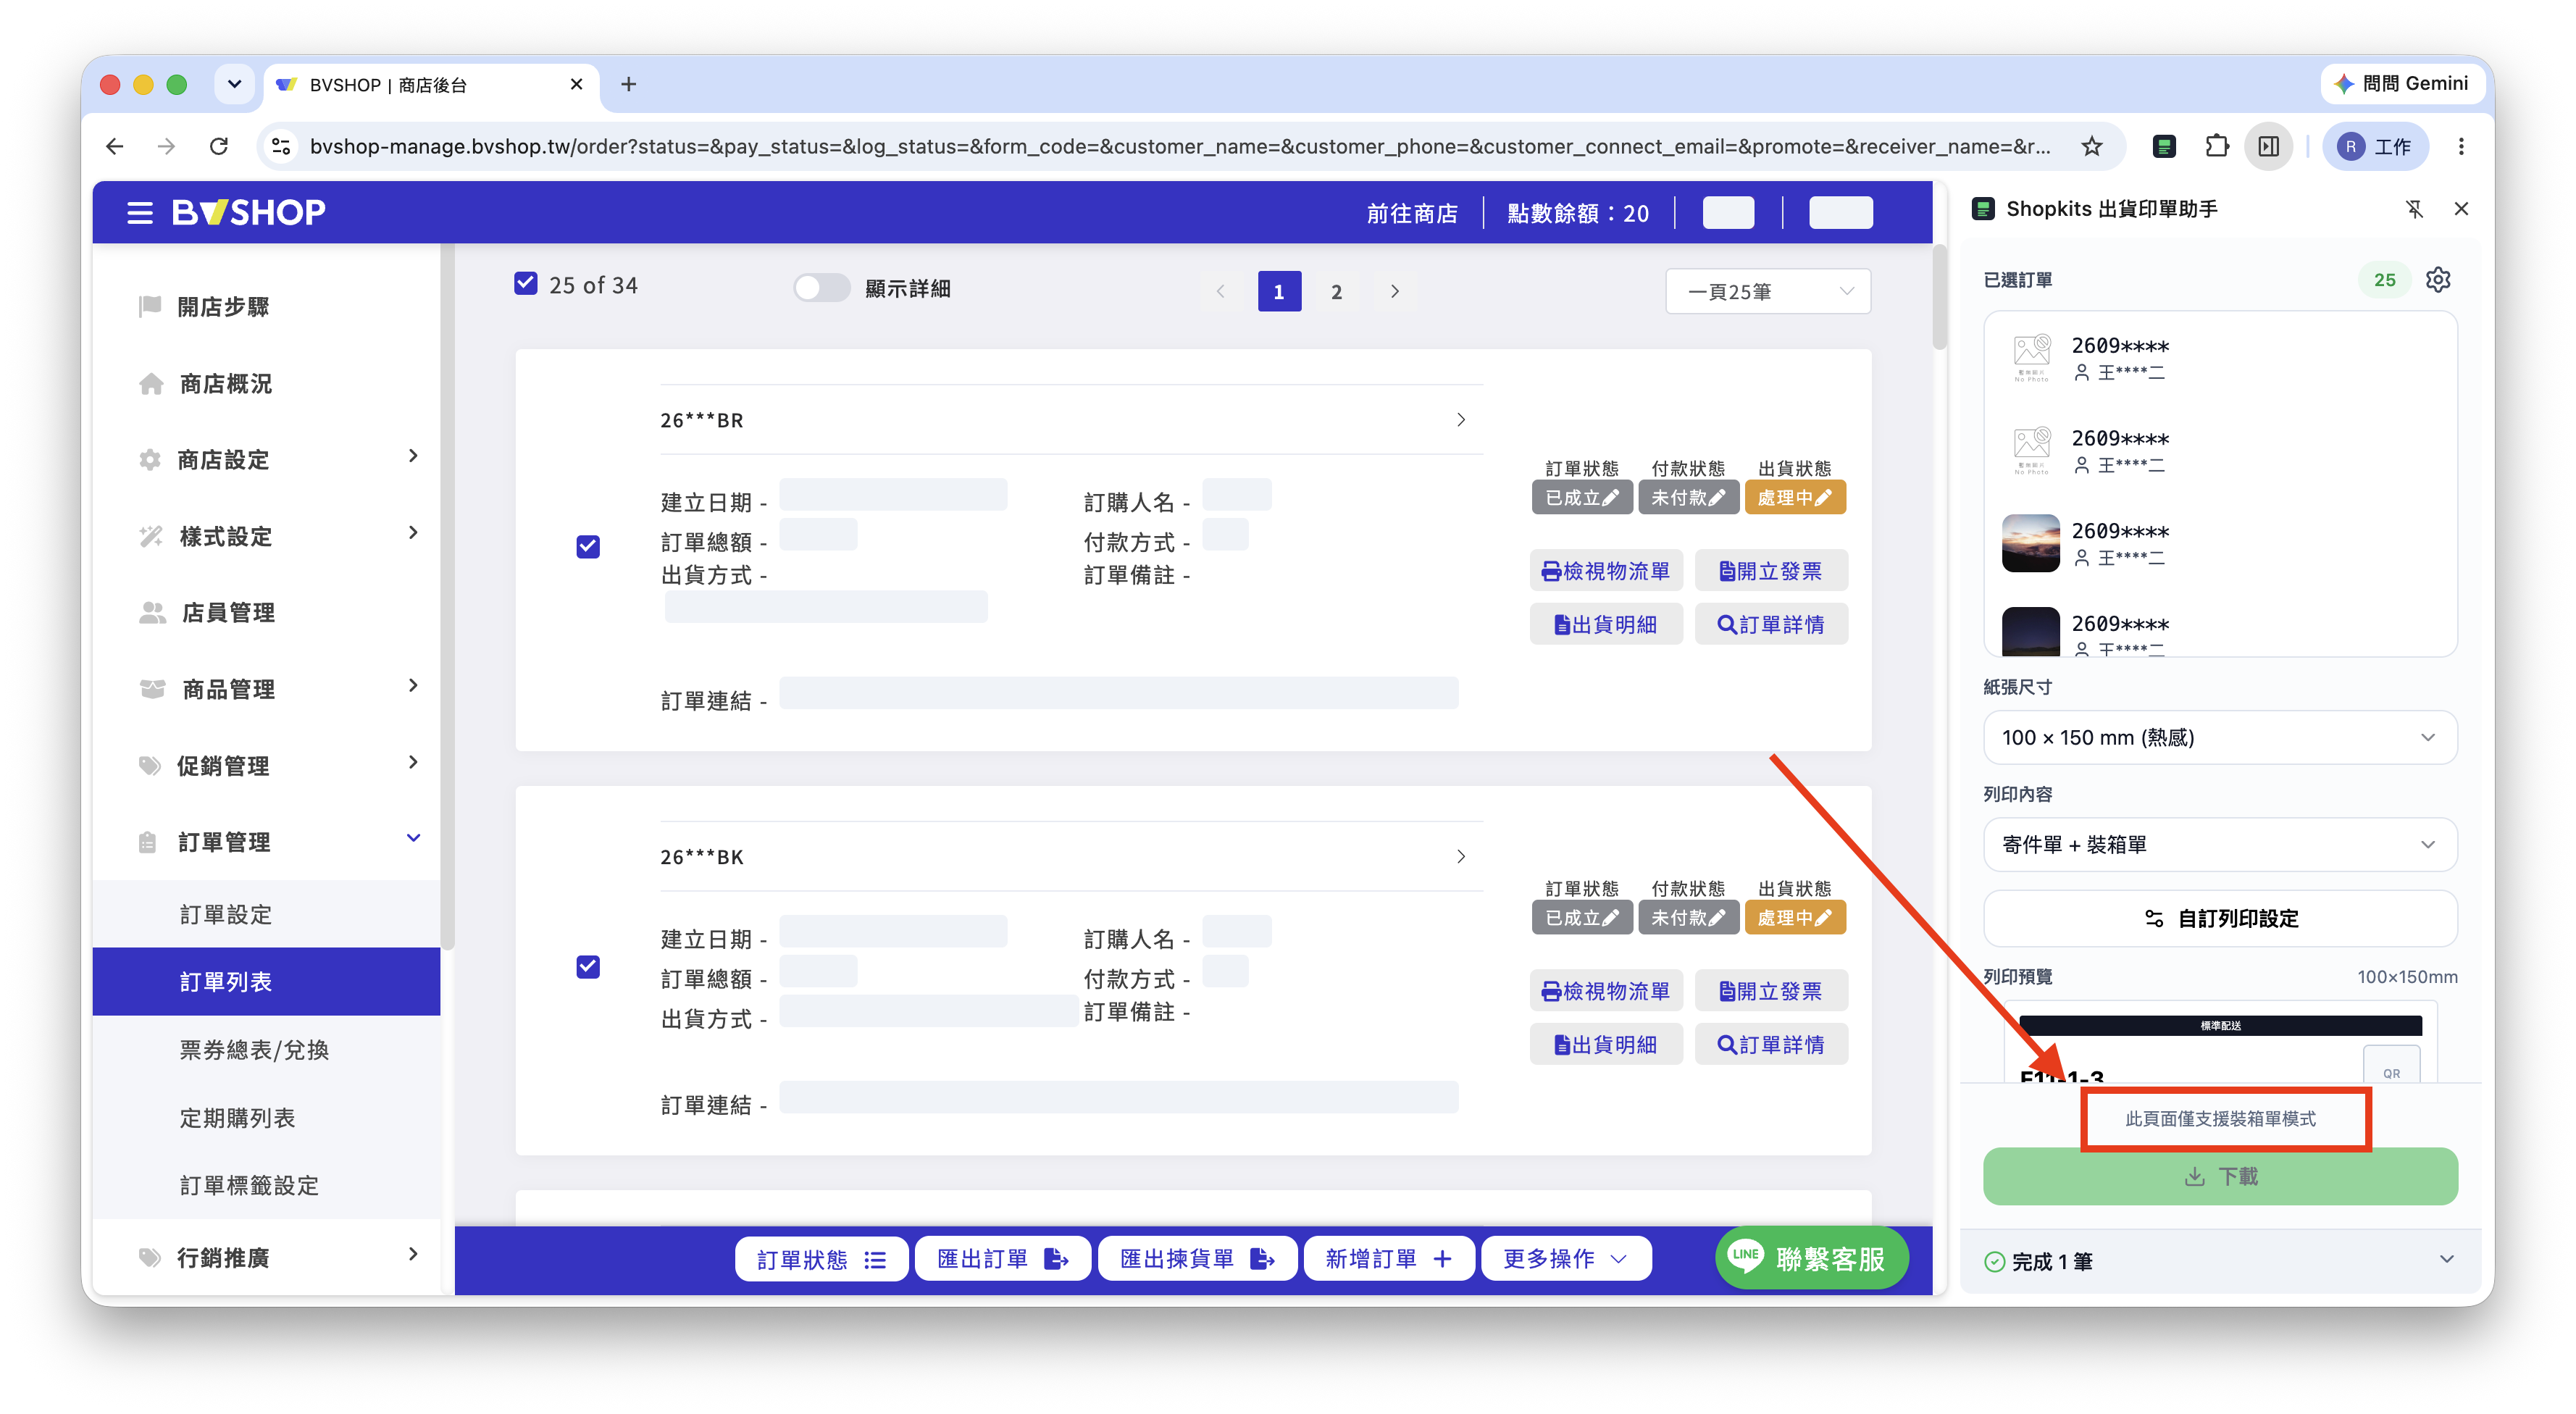Open 訂單標籤設定 submenu item

[267, 1186]
